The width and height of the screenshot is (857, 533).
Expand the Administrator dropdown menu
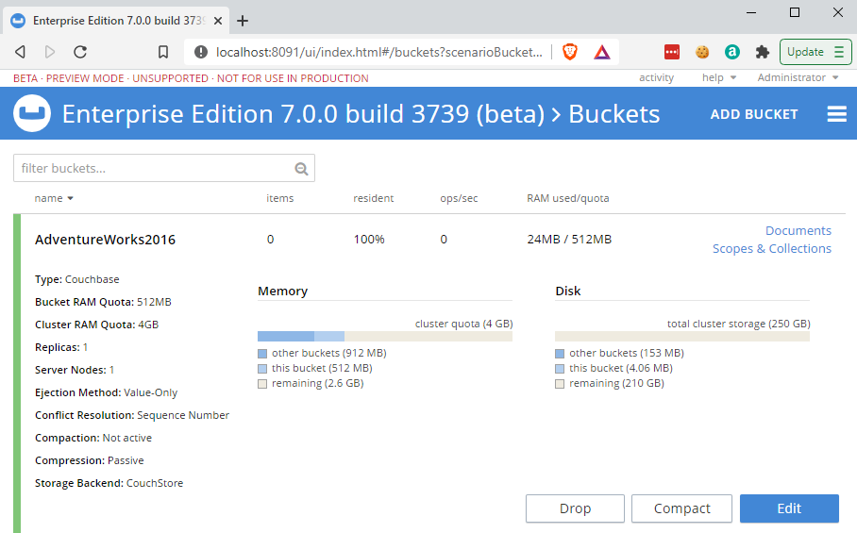(x=798, y=77)
